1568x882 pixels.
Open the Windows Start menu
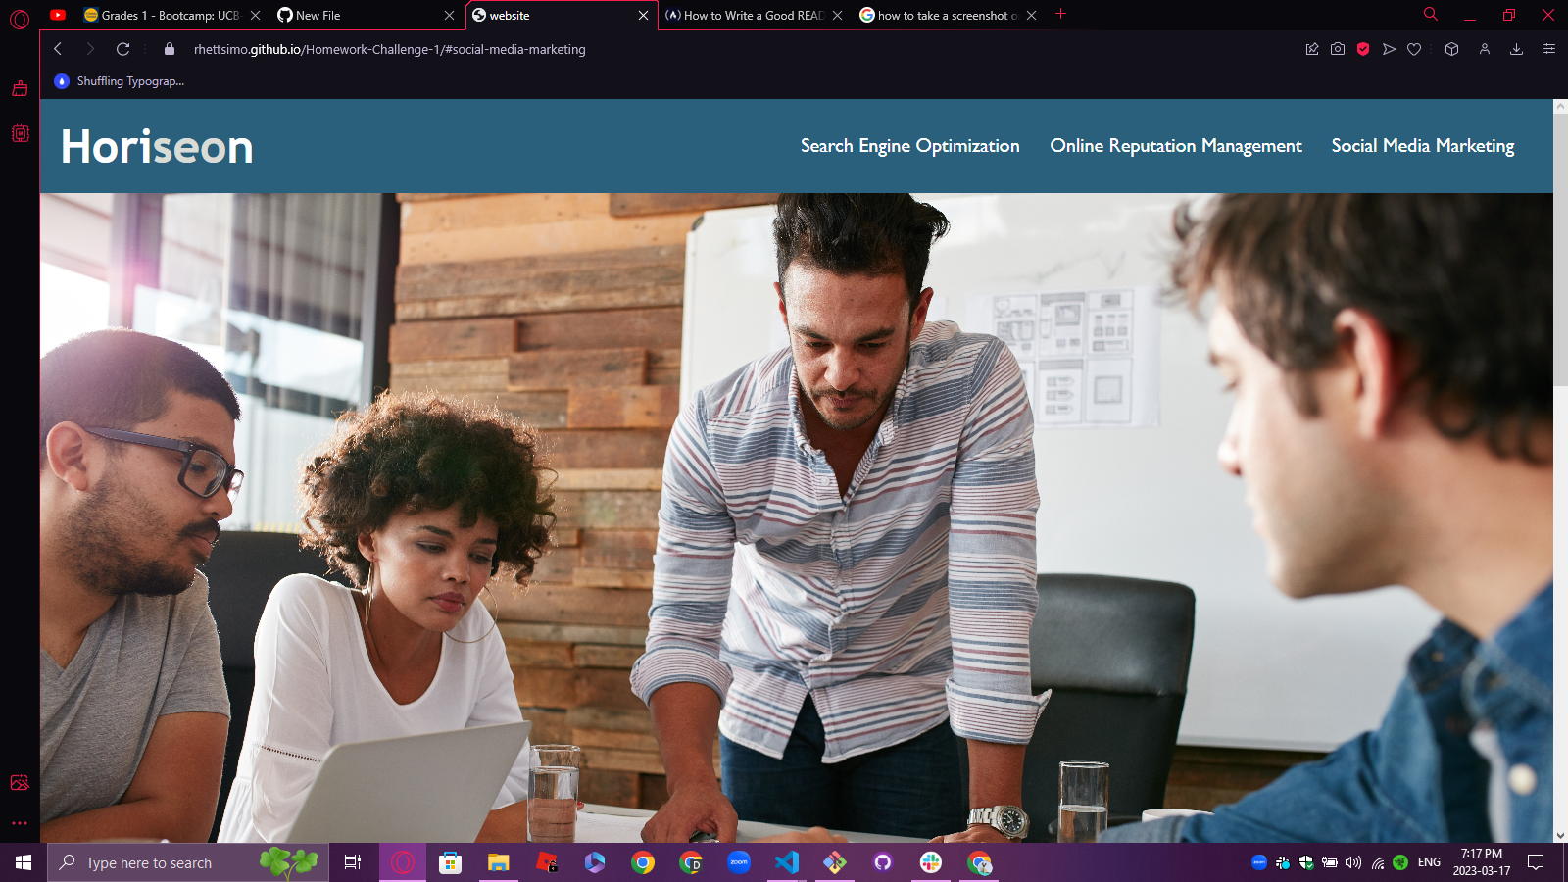click(x=24, y=862)
